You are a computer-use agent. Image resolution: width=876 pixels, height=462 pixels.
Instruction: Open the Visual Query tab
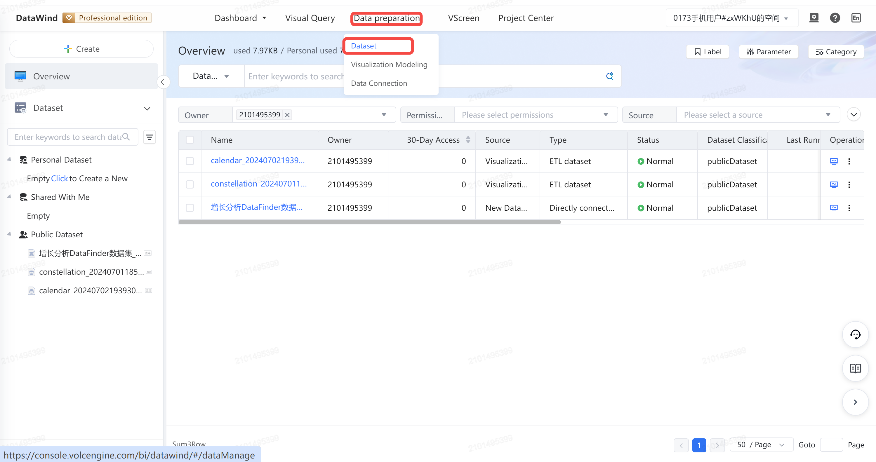310,18
